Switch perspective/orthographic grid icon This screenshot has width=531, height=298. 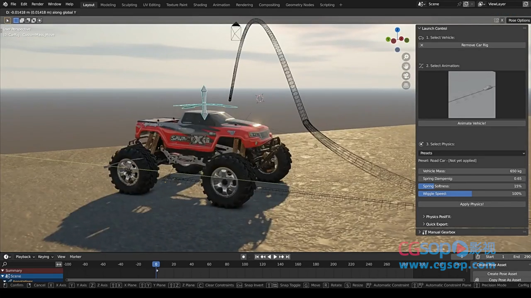pos(406,85)
